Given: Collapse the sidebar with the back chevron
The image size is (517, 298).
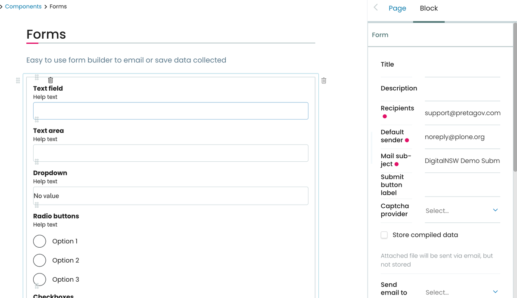Looking at the screenshot, I should click(x=376, y=7).
